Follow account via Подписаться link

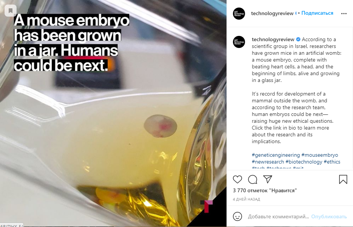(x=317, y=13)
